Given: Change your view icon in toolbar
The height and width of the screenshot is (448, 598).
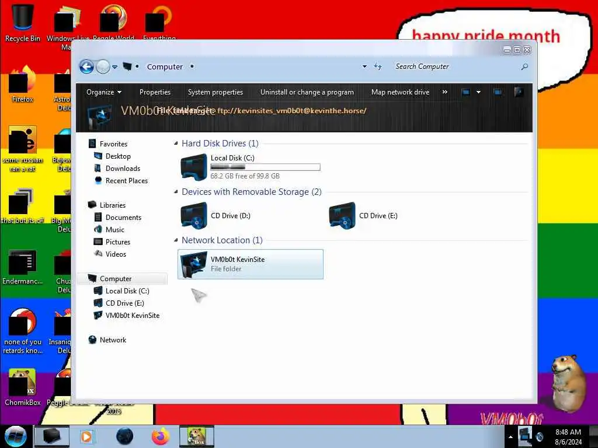Looking at the screenshot, I should click(465, 92).
